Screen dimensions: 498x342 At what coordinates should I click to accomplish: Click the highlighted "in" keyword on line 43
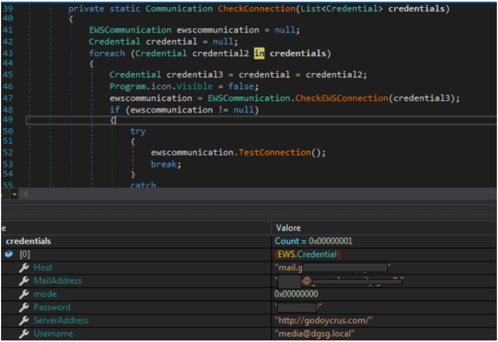click(x=259, y=53)
